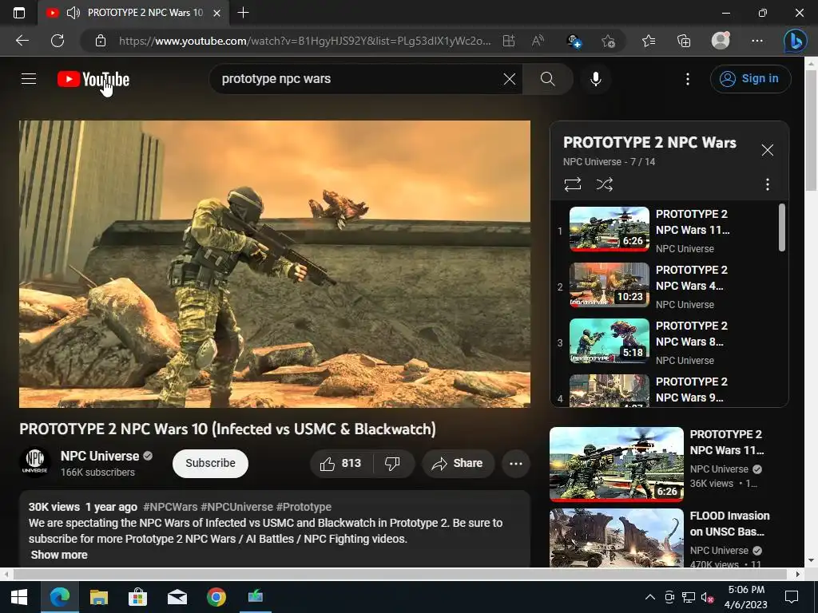818x613 pixels.
Task: Subscribe to NPC Universe
Action: coord(210,464)
